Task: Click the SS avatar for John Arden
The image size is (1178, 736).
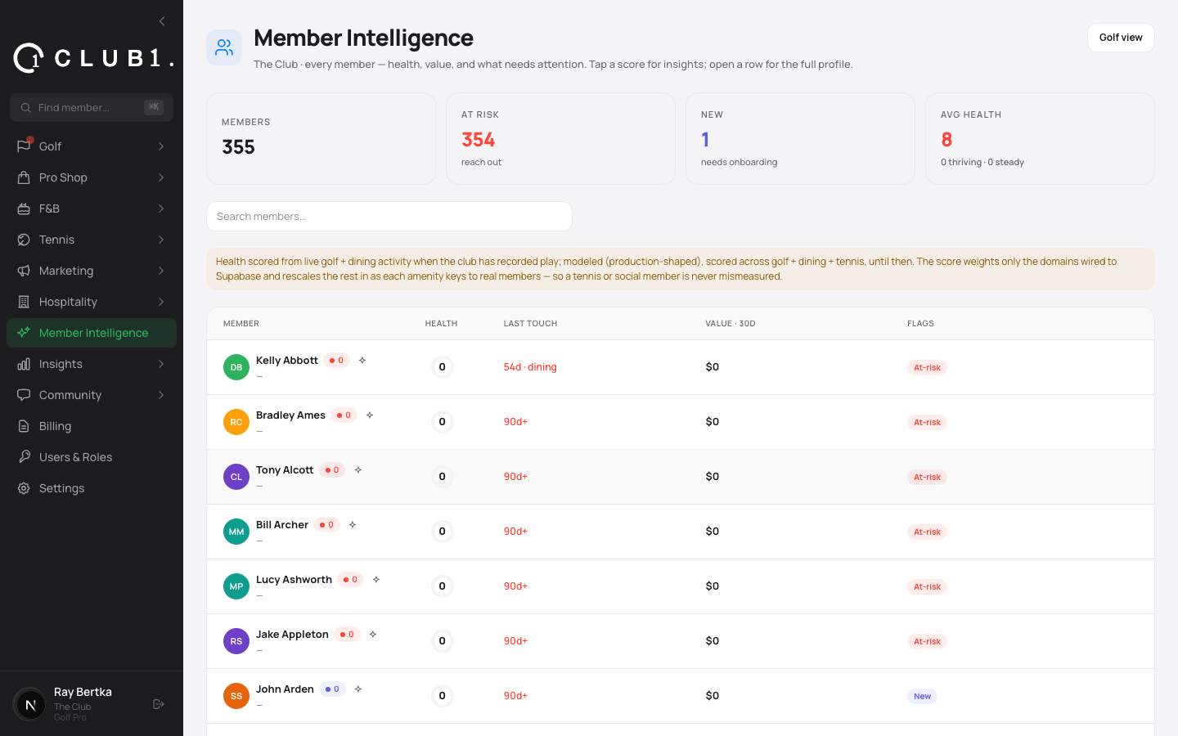Action: point(236,696)
